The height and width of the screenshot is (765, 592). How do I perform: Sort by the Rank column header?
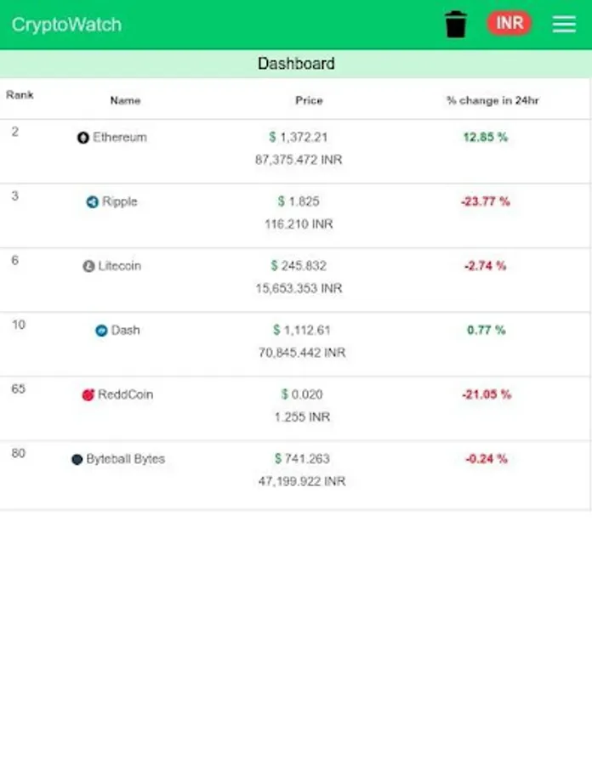click(20, 94)
